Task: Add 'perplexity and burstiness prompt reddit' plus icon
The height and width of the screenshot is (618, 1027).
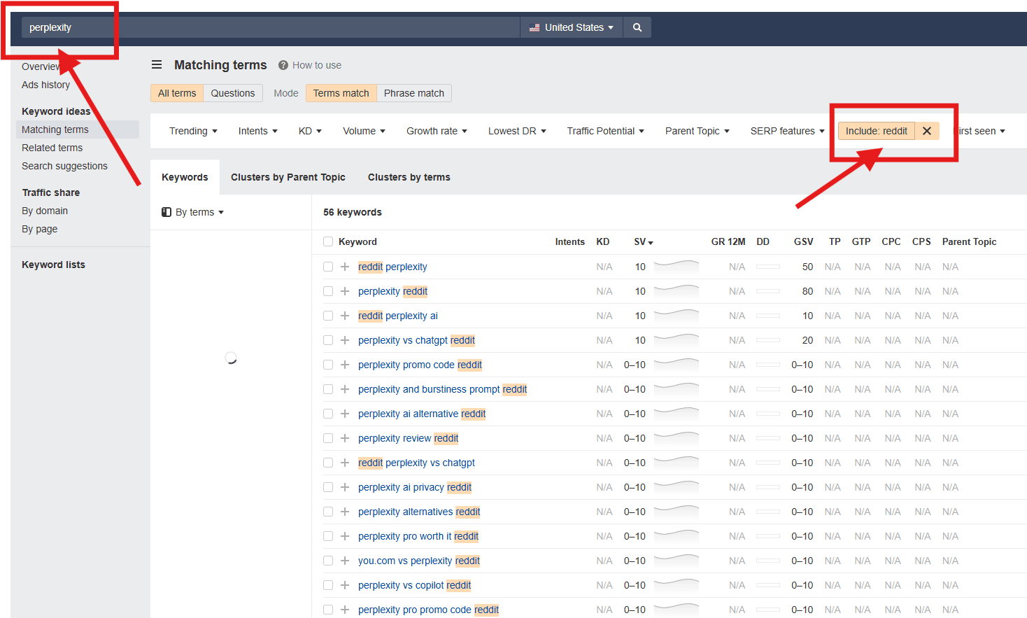Action: coord(345,389)
